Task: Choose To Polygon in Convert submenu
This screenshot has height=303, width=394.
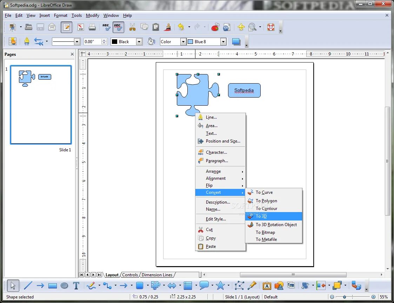Action: [x=274, y=201]
